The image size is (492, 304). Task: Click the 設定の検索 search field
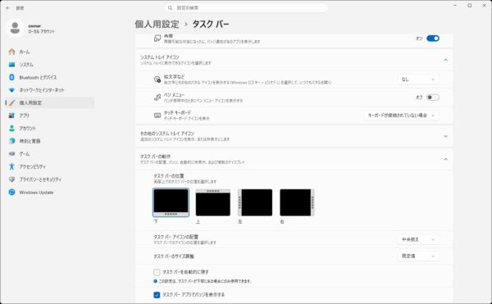(246, 8)
